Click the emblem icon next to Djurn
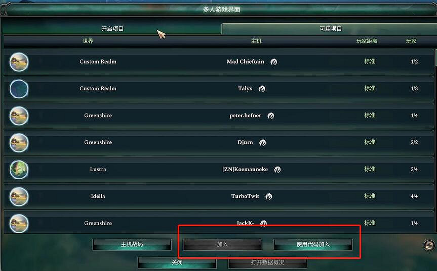 click(262, 142)
